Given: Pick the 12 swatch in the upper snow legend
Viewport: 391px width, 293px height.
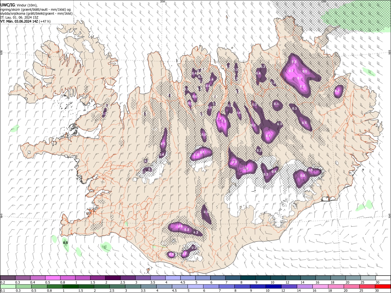Looking at the screenshot, I should 293,278.
